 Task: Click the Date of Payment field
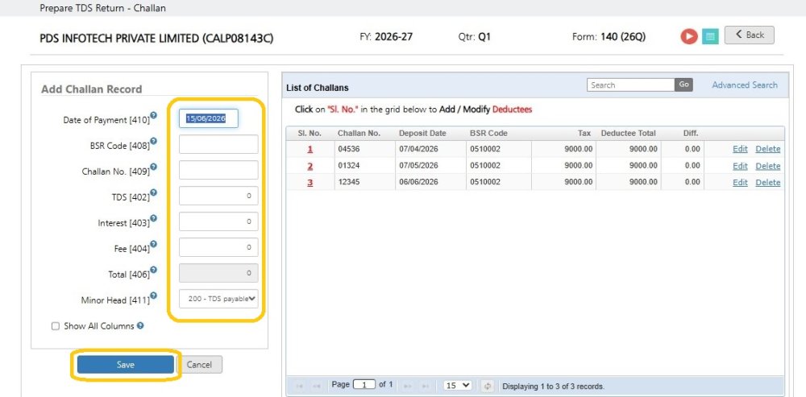coord(209,118)
